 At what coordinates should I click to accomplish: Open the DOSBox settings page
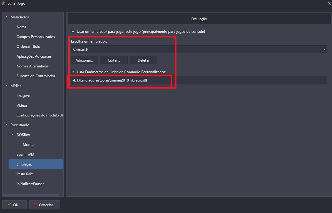click(x=23, y=135)
